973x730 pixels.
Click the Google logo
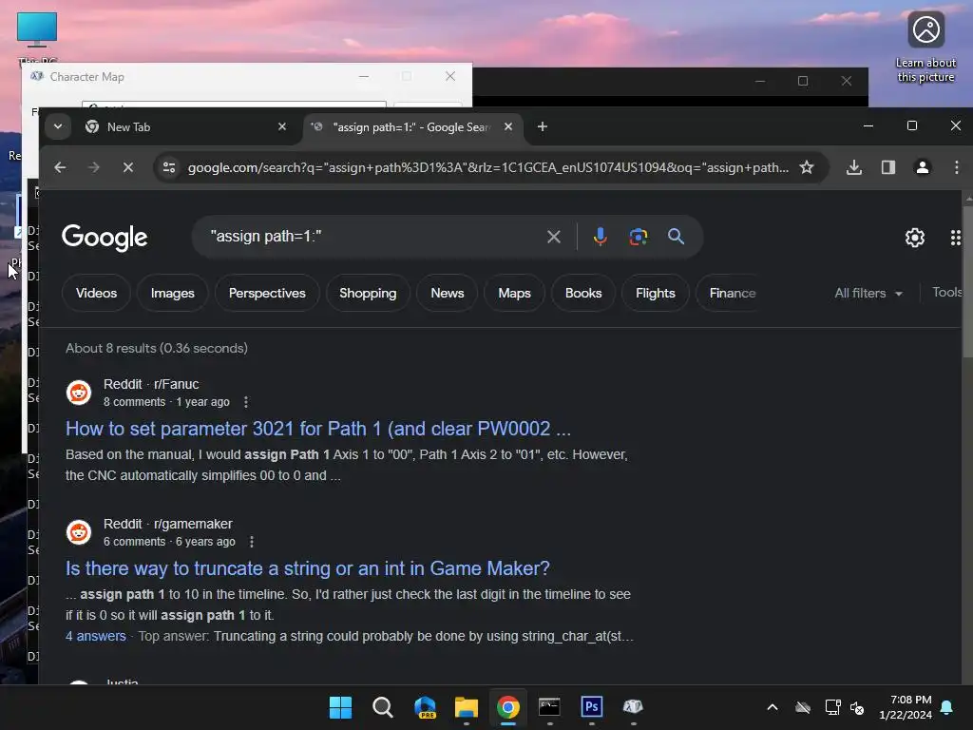(x=105, y=237)
